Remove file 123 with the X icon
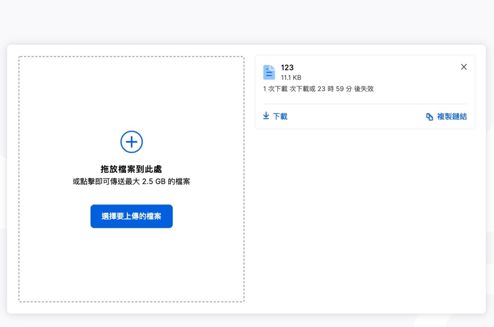The width and height of the screenshot is (494, 327). pyautogui.click(x=464, y=67)
